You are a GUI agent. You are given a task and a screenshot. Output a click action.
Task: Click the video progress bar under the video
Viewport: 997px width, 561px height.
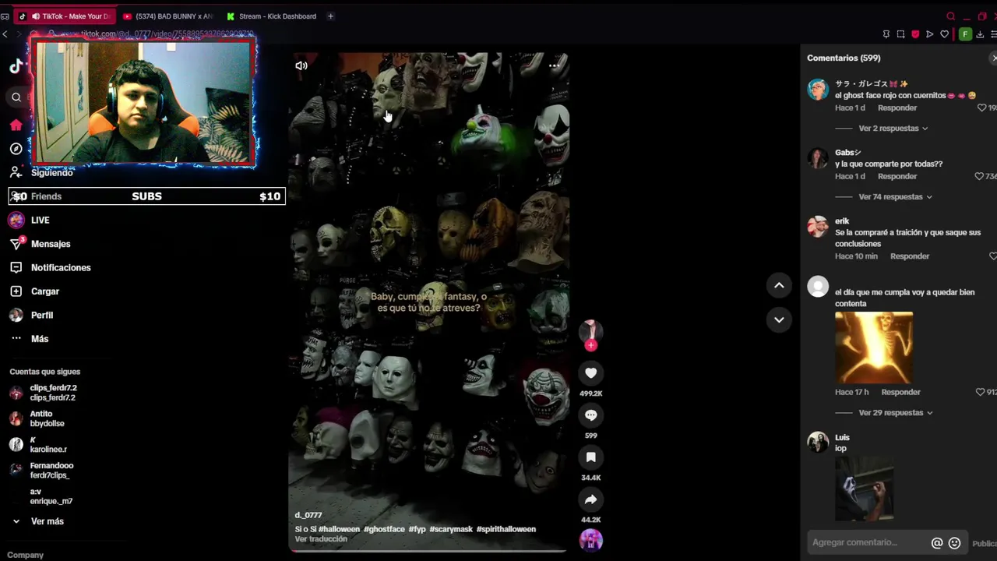[428, 552]
